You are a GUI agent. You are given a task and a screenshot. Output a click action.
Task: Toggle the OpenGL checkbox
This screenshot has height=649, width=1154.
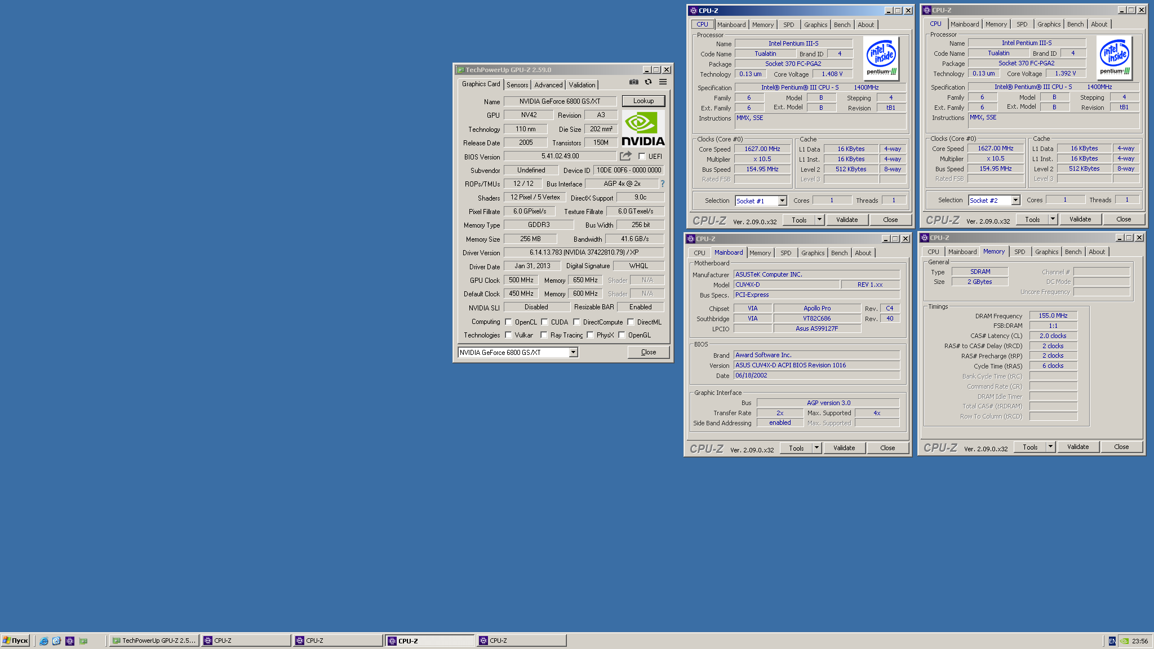pos(622,335)
